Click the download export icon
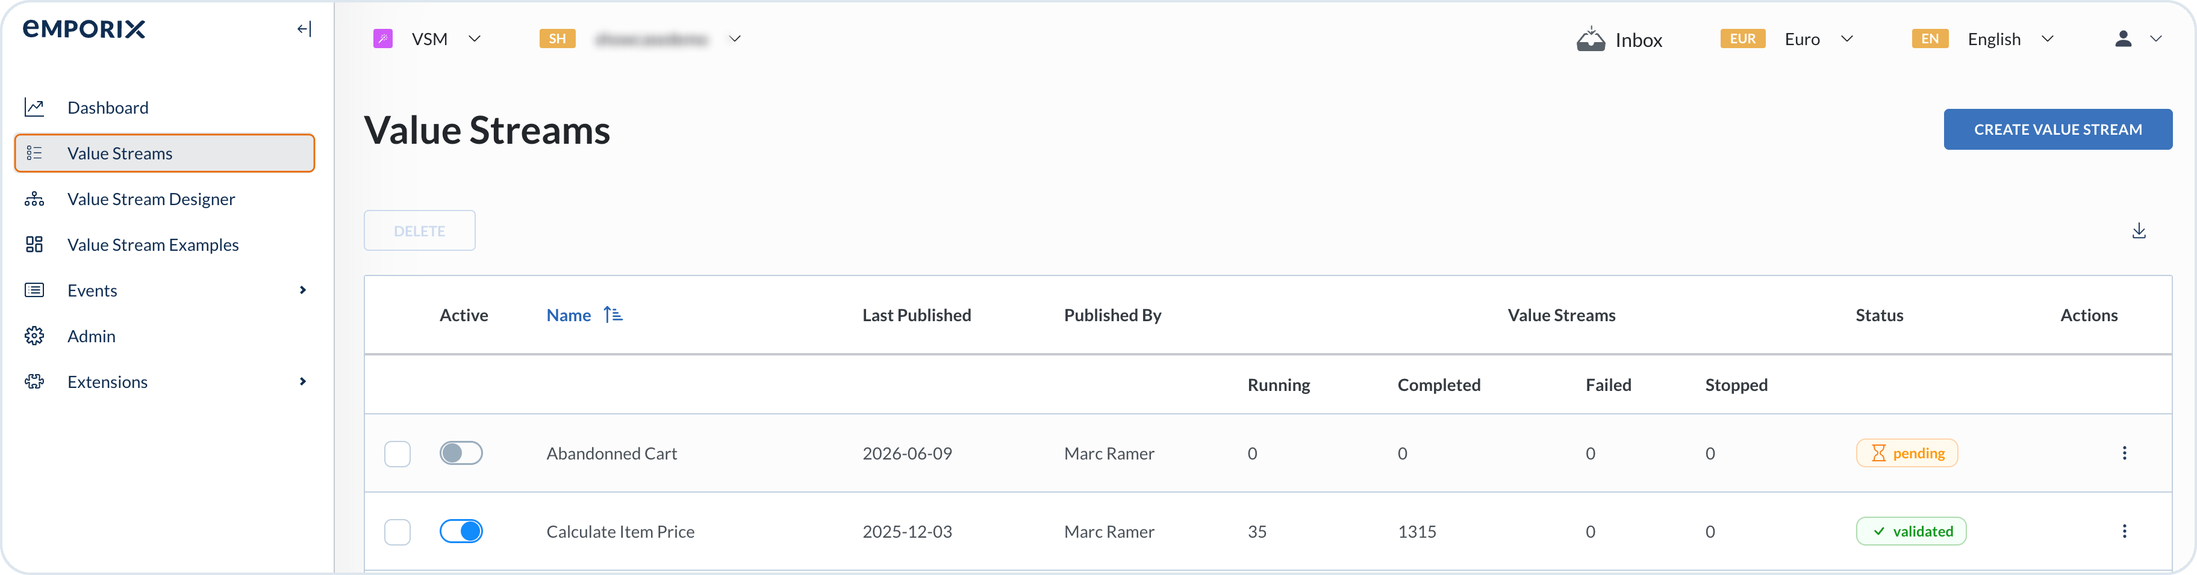The image size is (2197, 575). point(2139,231)
